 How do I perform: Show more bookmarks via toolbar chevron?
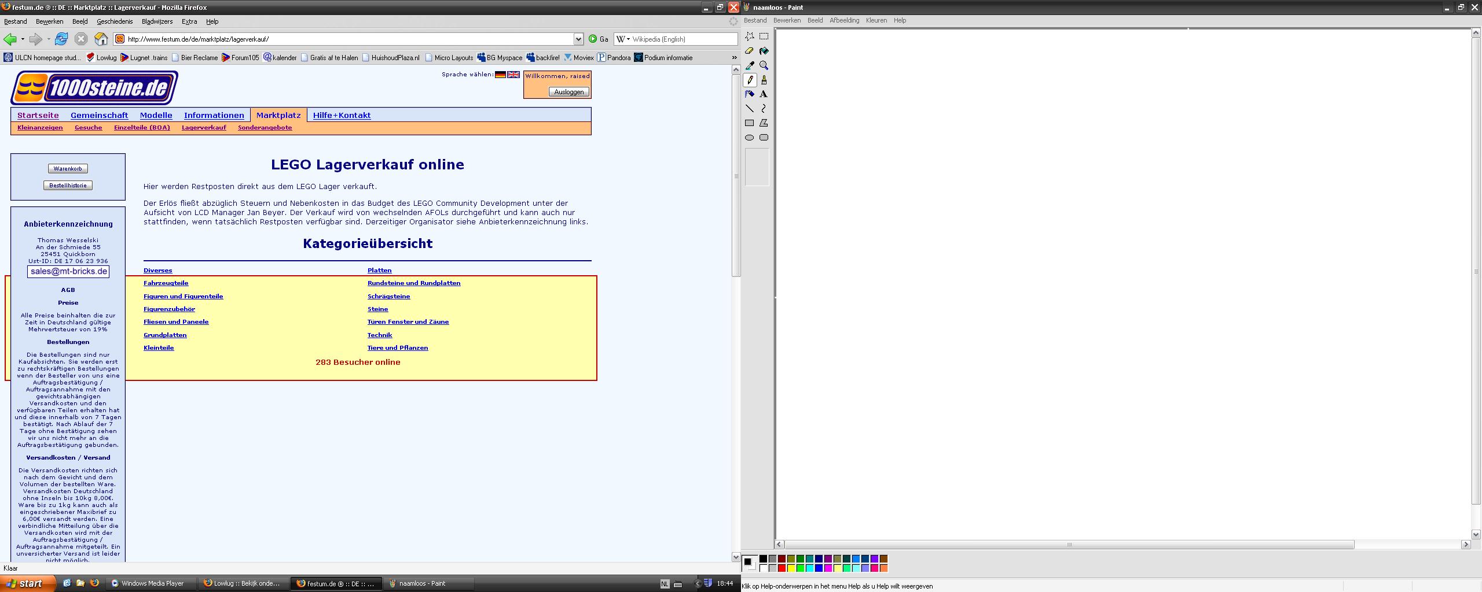(734, 58)
